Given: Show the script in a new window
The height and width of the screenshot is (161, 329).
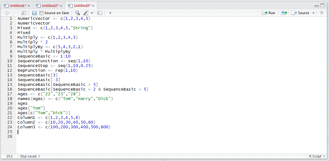Looking at the screenshot, I should 24,13.
